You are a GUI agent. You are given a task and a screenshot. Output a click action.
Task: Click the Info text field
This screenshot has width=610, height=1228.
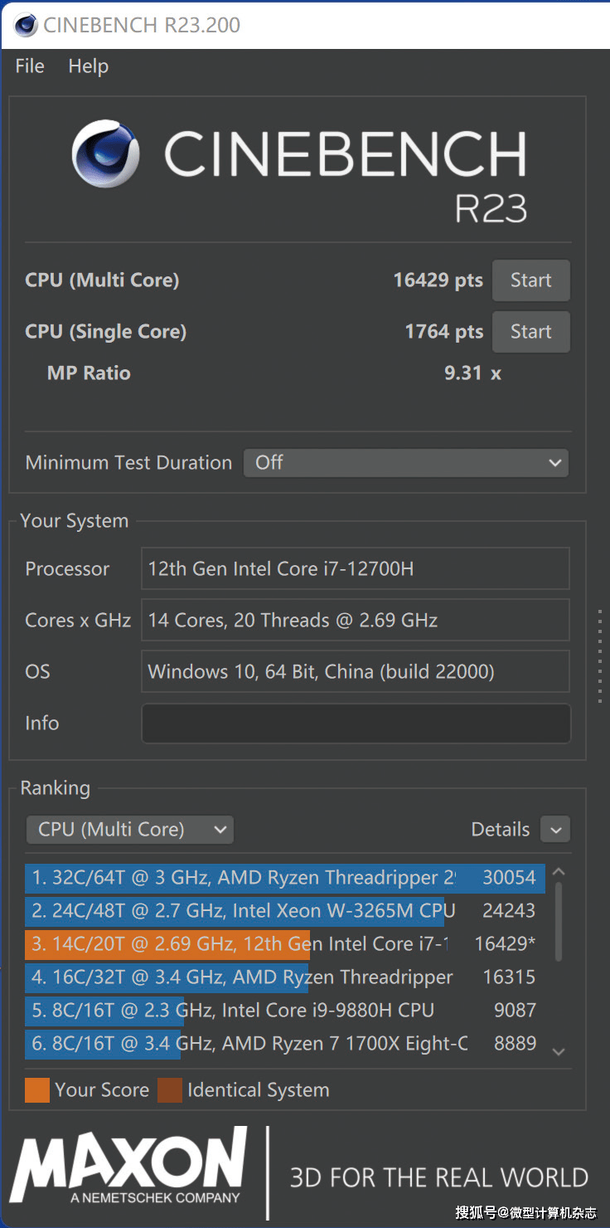coord(356,724)
